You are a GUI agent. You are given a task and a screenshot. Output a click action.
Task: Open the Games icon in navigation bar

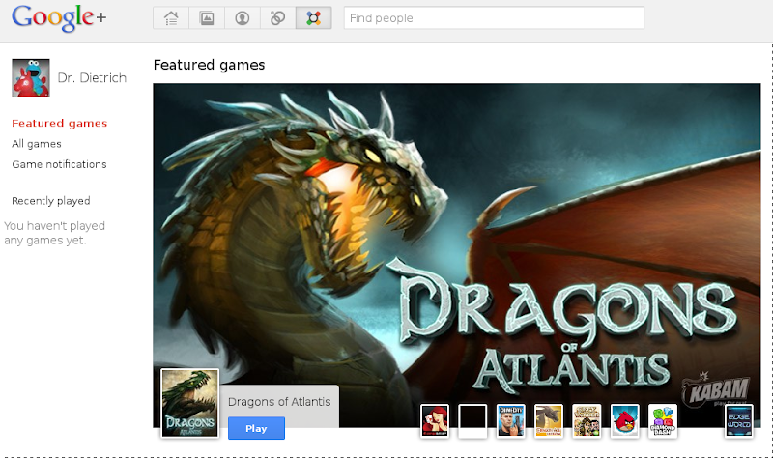pos(313,18)
